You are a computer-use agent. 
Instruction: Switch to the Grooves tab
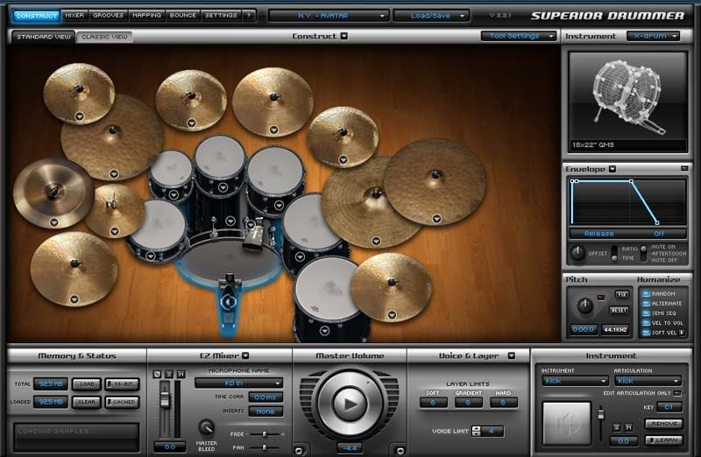point(108,16)
